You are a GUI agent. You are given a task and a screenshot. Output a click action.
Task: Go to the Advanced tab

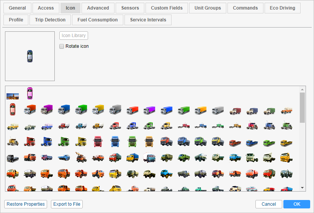tap(98, 8)
